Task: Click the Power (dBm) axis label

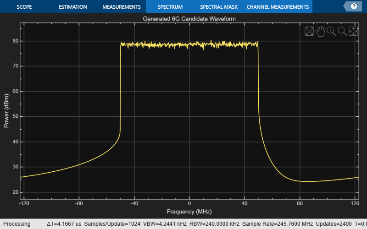Action: 6,111
